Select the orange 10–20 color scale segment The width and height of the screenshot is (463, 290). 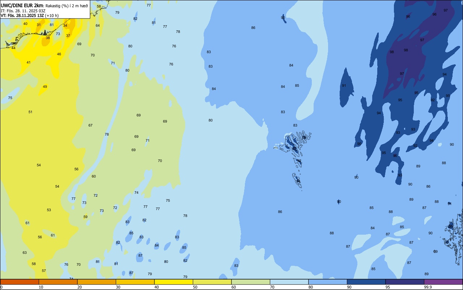tap(58, 282)
